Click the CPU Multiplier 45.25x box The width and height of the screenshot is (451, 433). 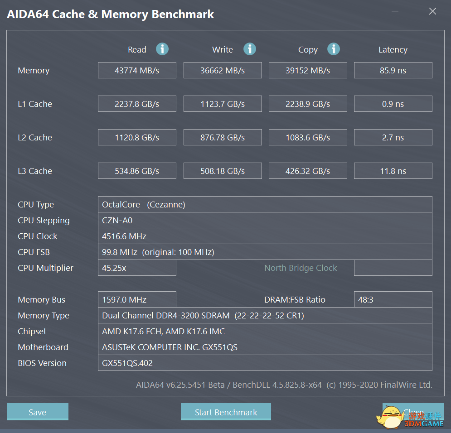tap(137, 268)
